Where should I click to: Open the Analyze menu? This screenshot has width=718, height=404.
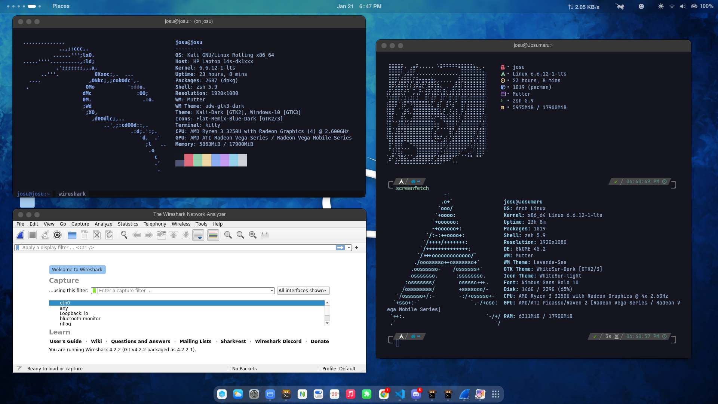[103, 224]
